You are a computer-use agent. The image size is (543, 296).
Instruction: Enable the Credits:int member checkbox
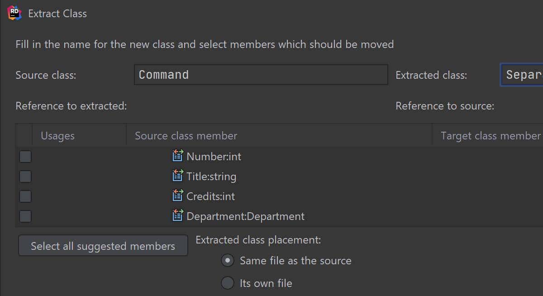pyautogui.click(x=25, y=196)
